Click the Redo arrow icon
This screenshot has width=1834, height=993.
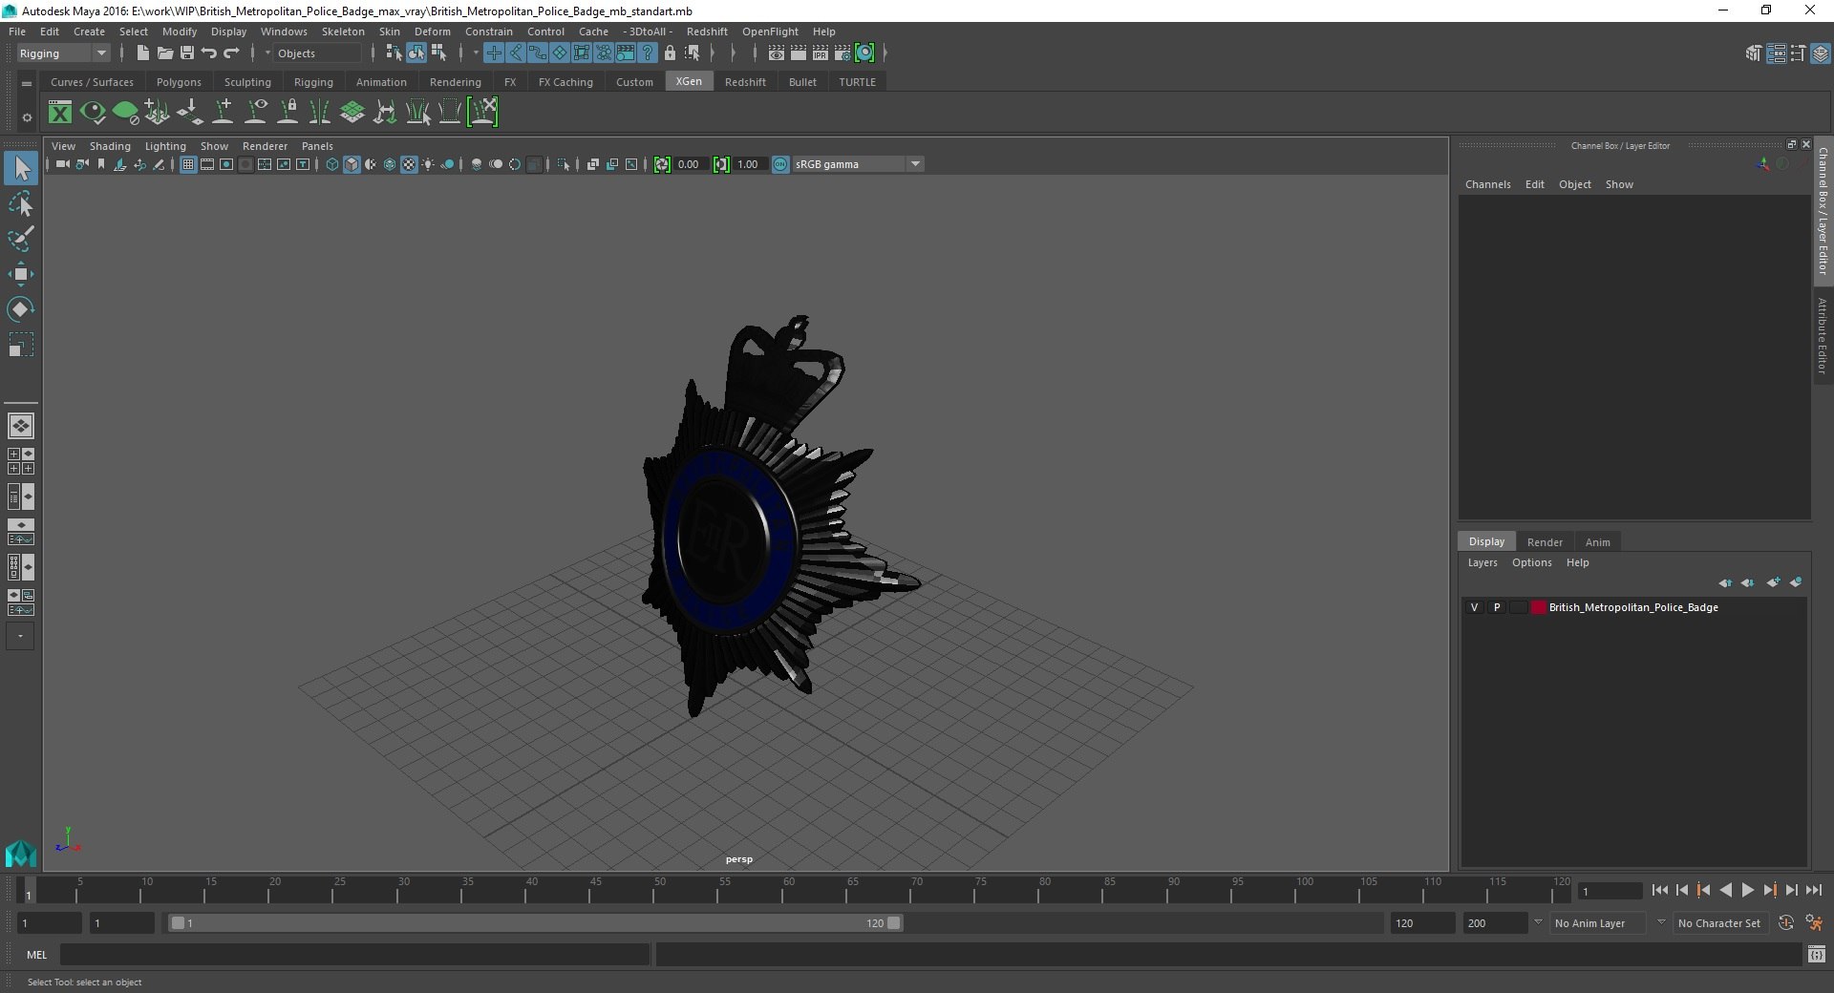pyautogui.click(x=231, y=53)
